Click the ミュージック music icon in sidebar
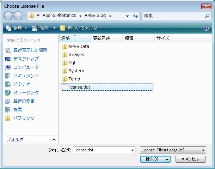The height and width of the screenshot is (169, 215). click(8, 93)
